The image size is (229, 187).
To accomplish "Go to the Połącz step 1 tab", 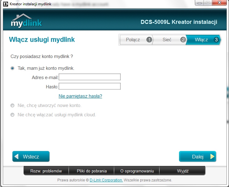I will [136, 40].
